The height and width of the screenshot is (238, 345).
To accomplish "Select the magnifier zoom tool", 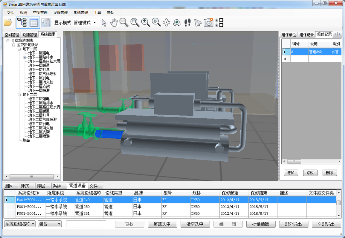I will [124, 23].
